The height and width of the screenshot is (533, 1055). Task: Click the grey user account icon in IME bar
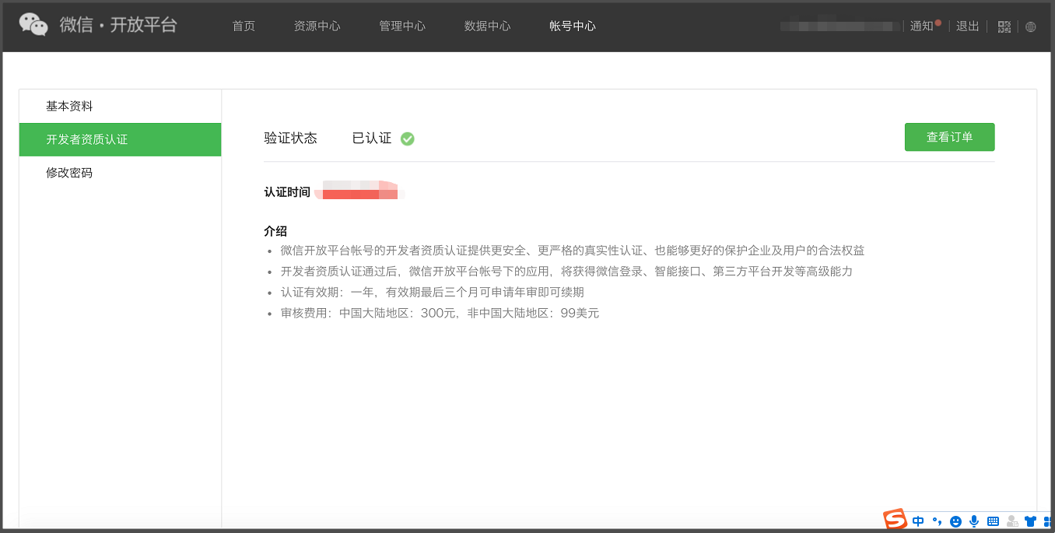coord(1012,521)
